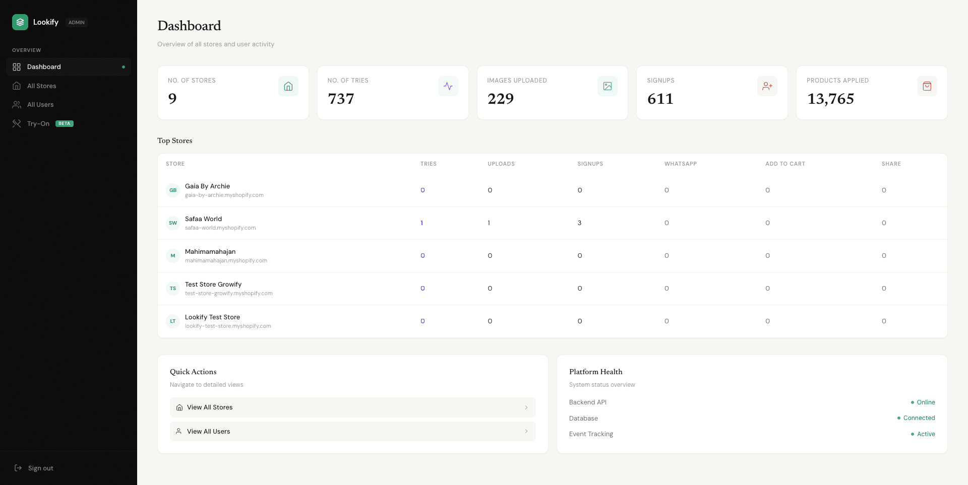Click the 13,765 products applied count
The width and height of the screenshot is (968, 485).
pos(830,99)
